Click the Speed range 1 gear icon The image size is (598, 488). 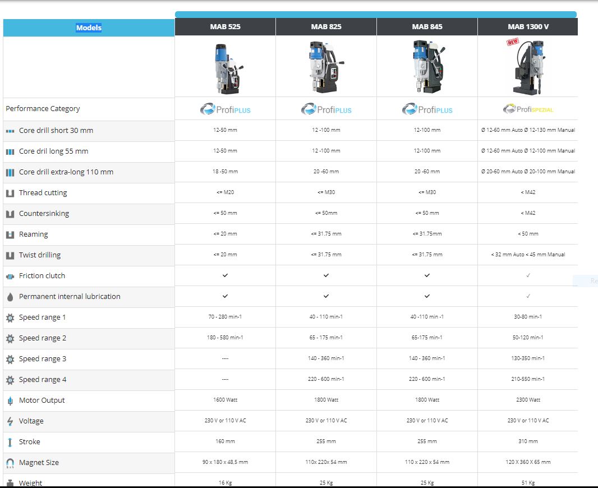[x=10, y=318]
